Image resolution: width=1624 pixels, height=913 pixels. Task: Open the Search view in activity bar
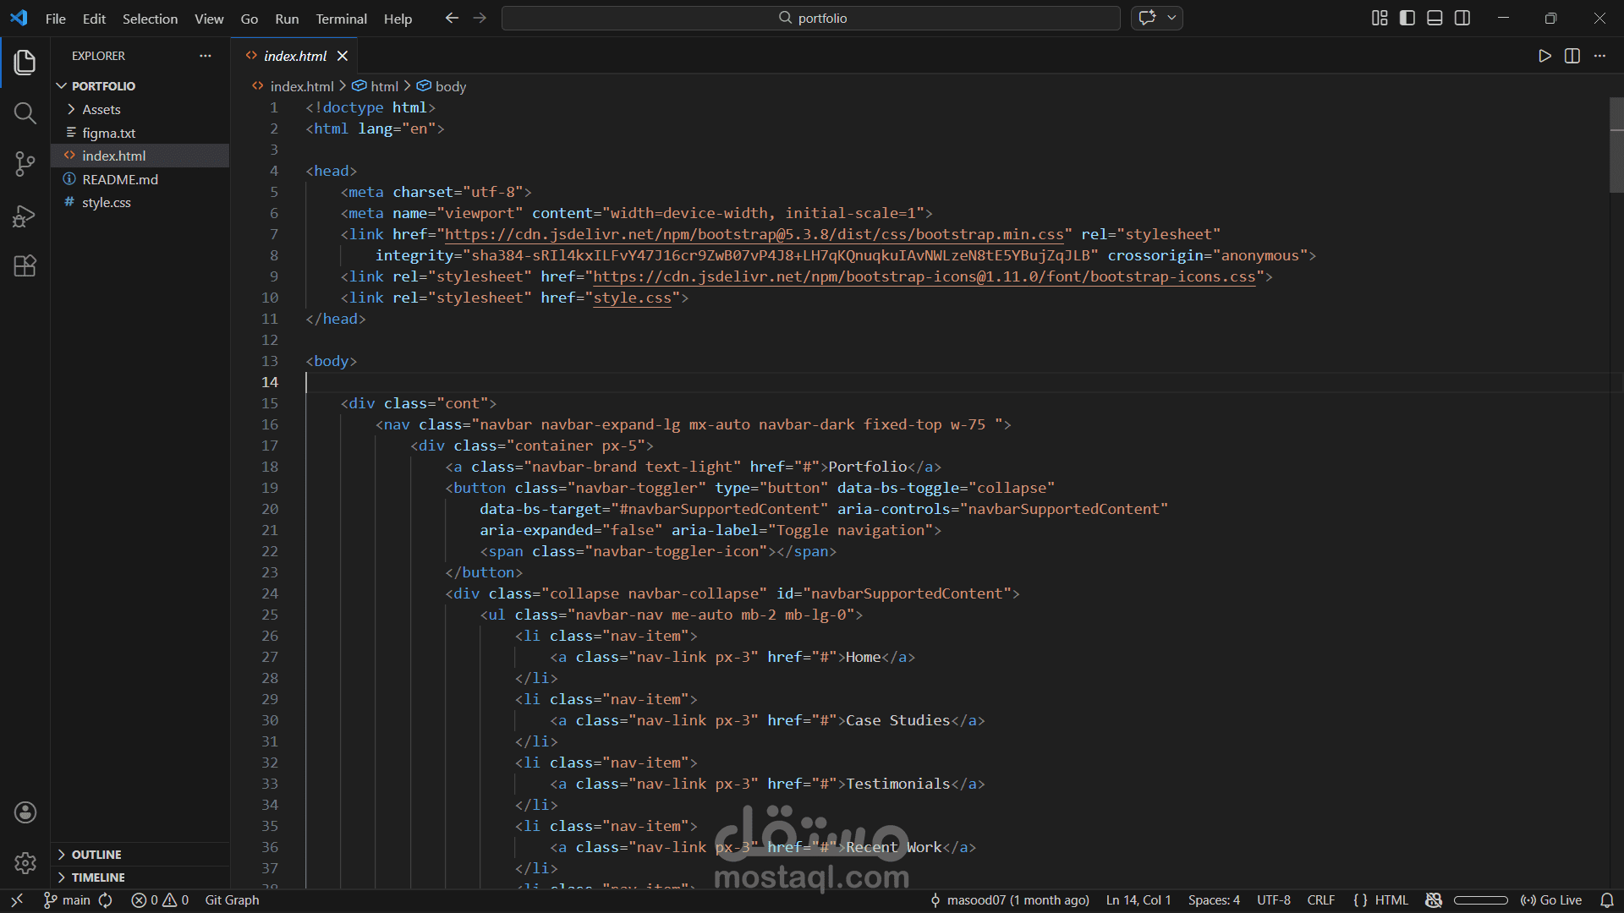click(x=25, y=113)
